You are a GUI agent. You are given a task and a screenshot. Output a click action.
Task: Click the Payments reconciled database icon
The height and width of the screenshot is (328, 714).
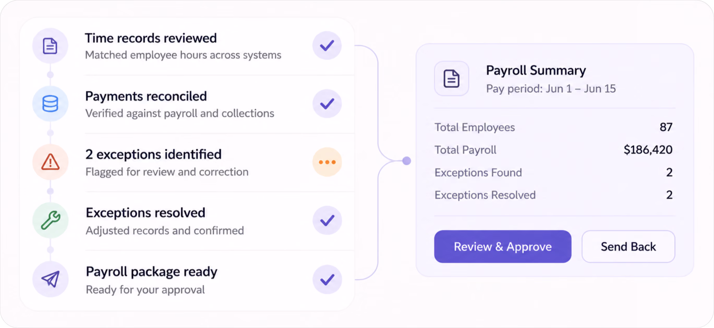(x=50, y=104)
